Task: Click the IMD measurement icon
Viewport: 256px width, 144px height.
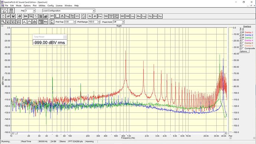Action: (x=122, y=16)
